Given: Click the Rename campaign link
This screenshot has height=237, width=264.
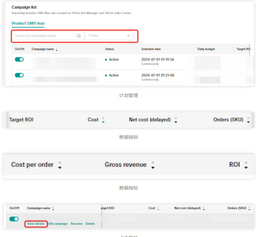Looking at the screenshot, I should click(76, 224).
